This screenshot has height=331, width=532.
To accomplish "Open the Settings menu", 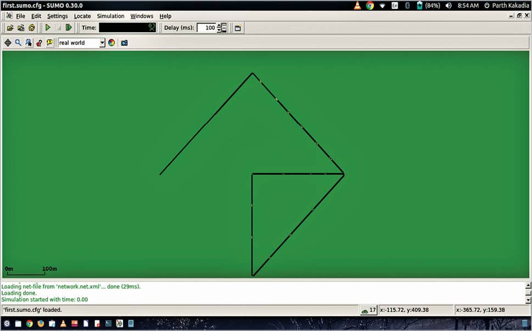I will click(57, 16).
